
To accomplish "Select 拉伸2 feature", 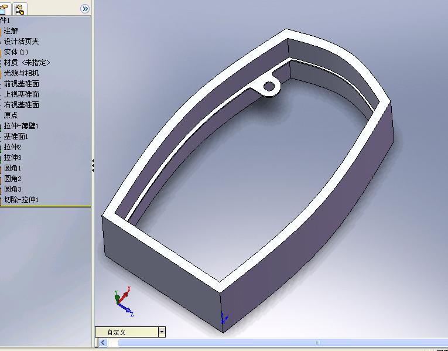I will [12, 147].
